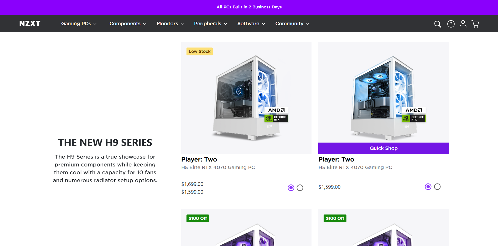Click AMD badge on first Player: Two image

pos(276,110)
